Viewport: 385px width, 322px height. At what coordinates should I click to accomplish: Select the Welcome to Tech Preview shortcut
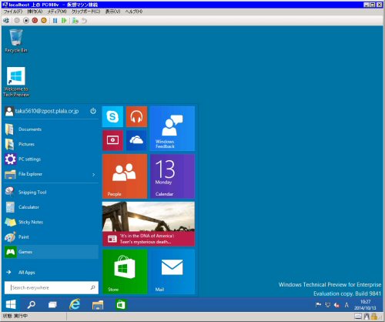point(16,82)
